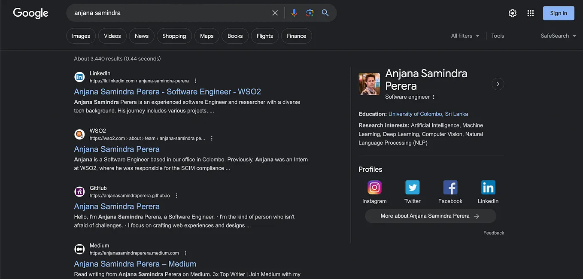Open the All filters dropdown
Image resolution: width=583 pixels, height=279 pixels.
click(x=465, y=36)
